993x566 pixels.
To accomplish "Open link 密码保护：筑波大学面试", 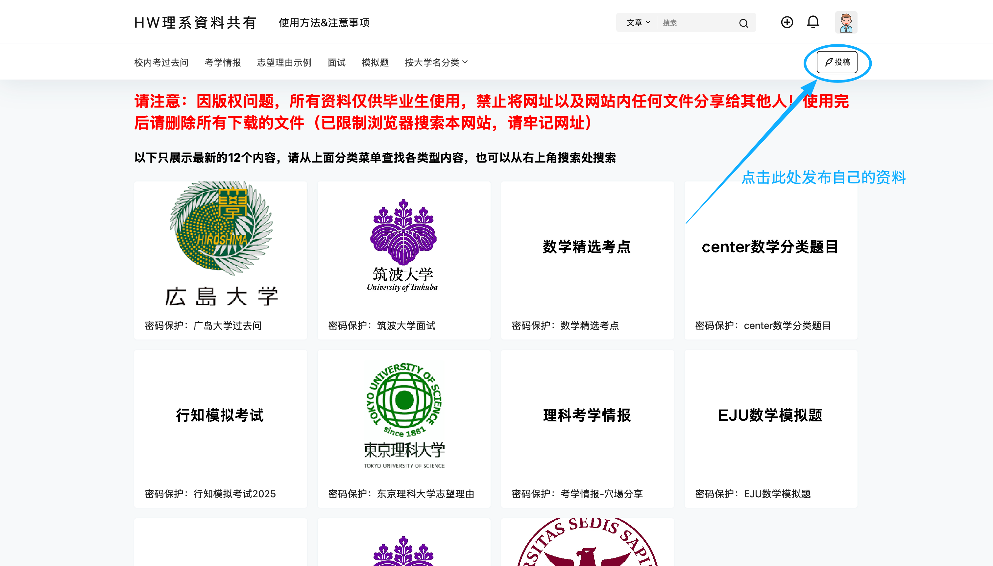I will (382, 325).
